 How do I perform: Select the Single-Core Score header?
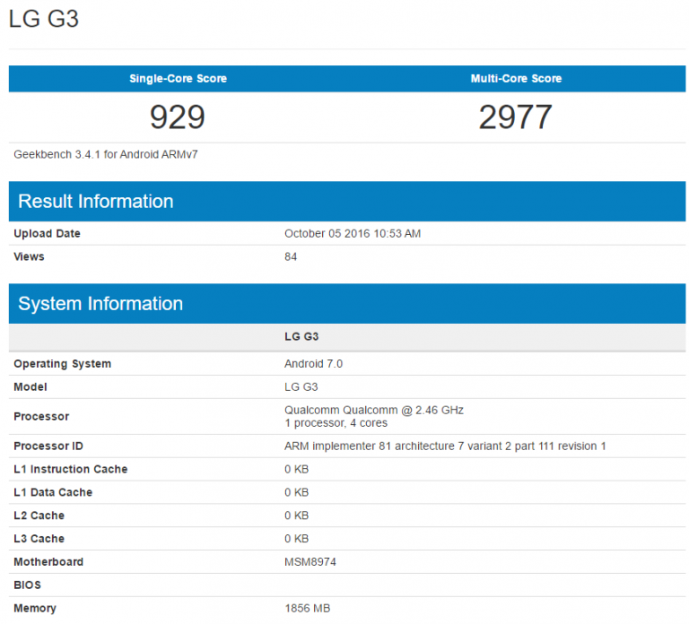click(178, 79)
